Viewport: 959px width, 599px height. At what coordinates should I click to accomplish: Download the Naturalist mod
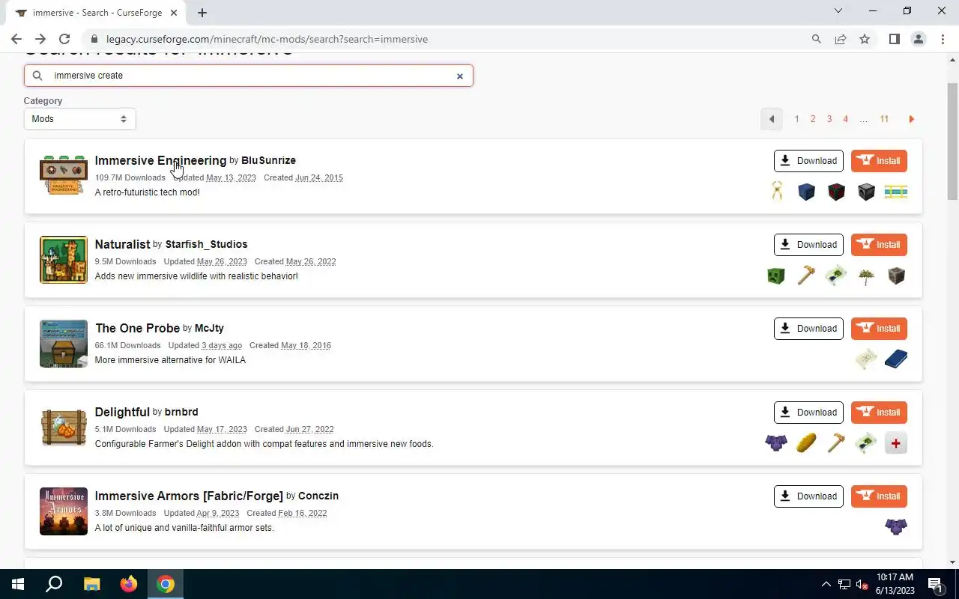click(x=808, y=245)
